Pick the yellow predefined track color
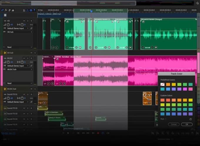 [174, 84]
